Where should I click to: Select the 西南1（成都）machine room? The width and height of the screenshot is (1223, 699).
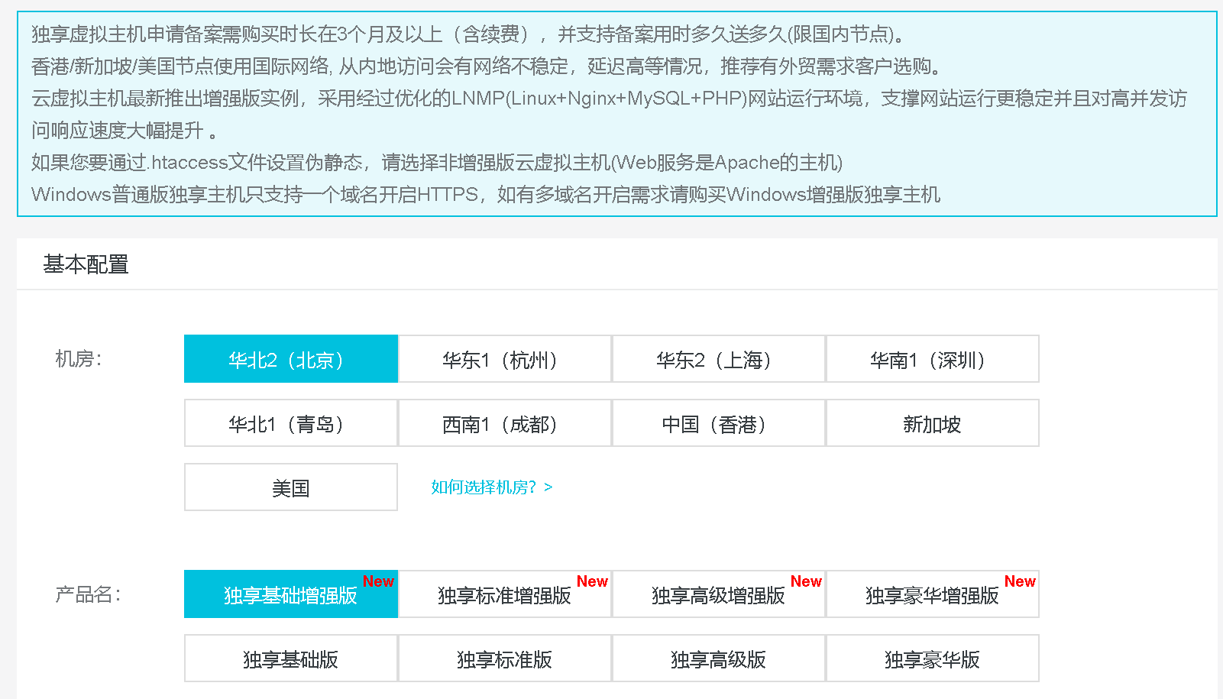pyautogui.click(x=503, y=423)
